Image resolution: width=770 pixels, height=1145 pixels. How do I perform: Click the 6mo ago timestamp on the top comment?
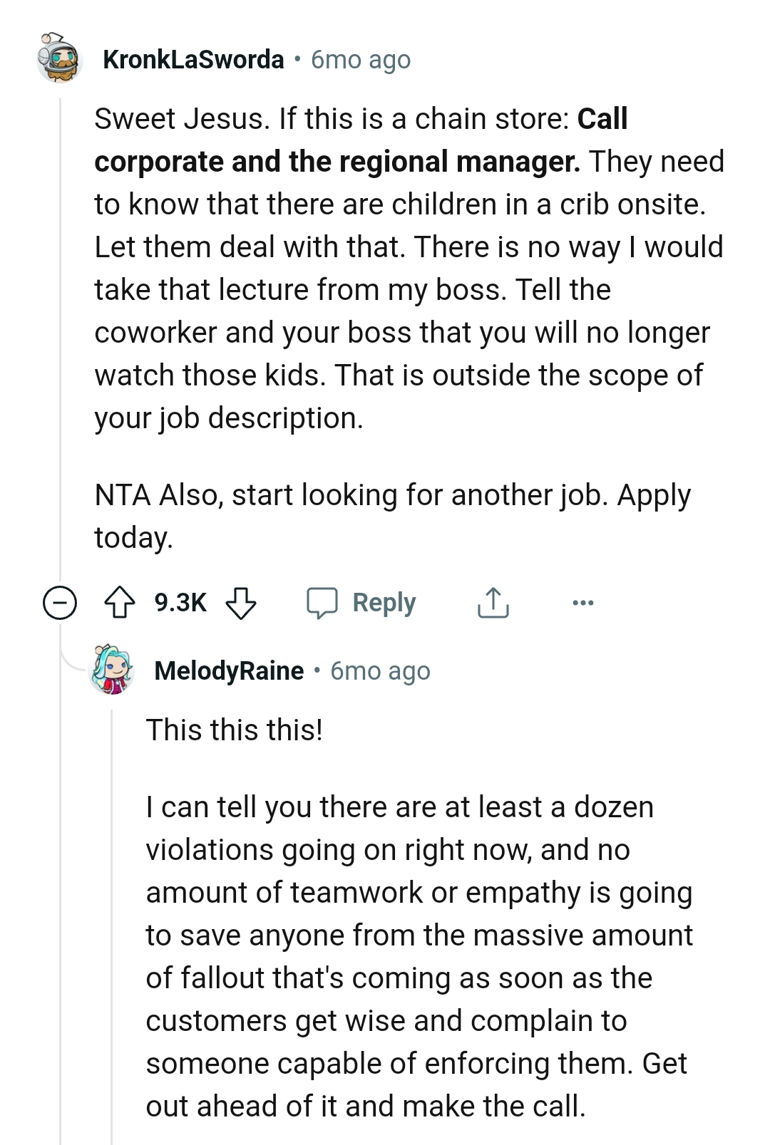(360, 60)
